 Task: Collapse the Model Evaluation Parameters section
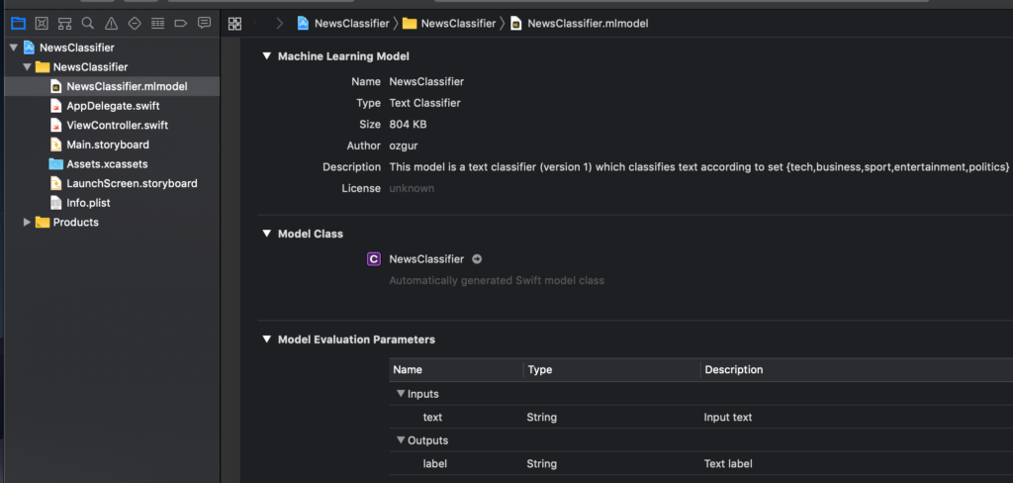[266, 339]
